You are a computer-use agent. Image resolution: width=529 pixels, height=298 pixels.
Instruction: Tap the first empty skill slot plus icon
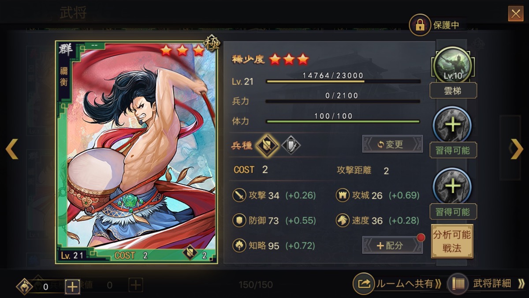coord(453,125)
